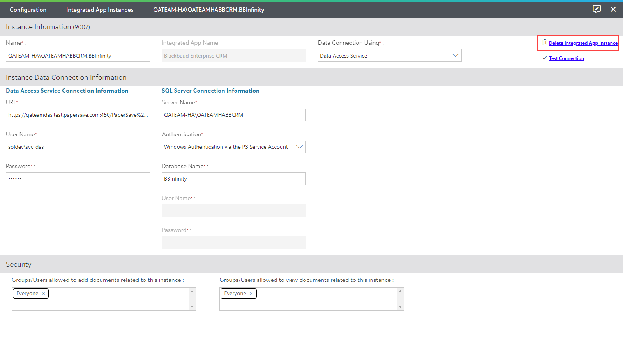Click the SQL Server Name field
This screenshot has width=623, height=350.
[x=234, y=115]
